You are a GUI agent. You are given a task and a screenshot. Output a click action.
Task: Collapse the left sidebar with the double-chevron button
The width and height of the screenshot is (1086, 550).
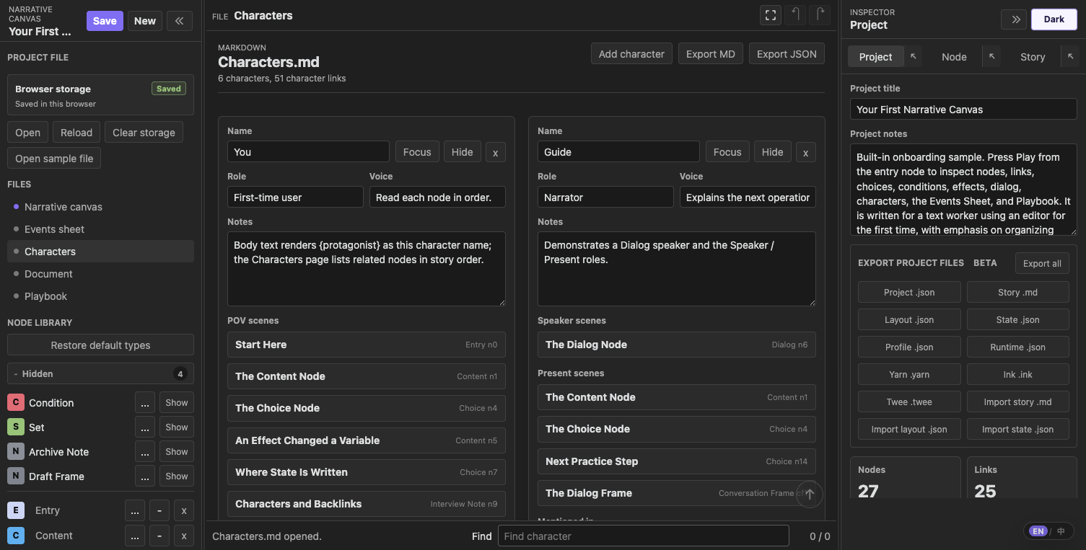[179, 21]
